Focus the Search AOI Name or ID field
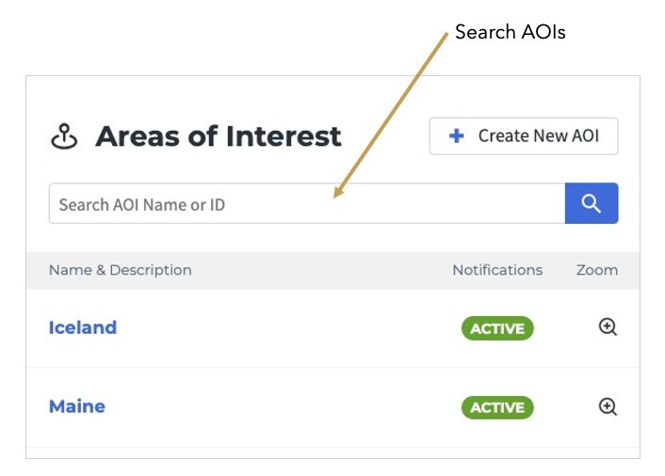Viewport: 665px width, 476px height. point(307,203)
